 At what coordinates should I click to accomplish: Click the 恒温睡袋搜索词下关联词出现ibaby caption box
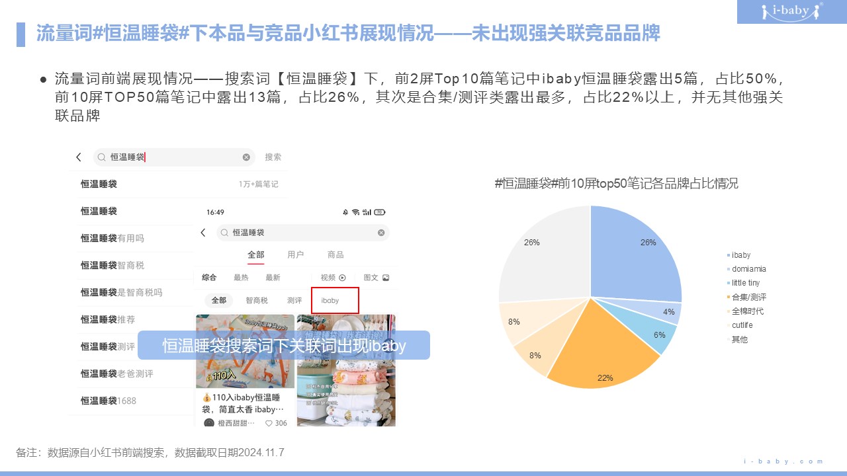[x=284, y=345]
